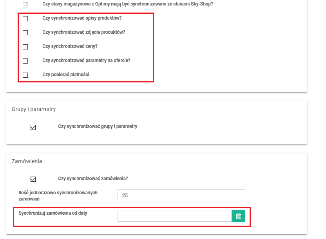This screenshot has width=326, height=239.
Task: Tick the offer parameters sync checkbox
Action: click(25, 61)
